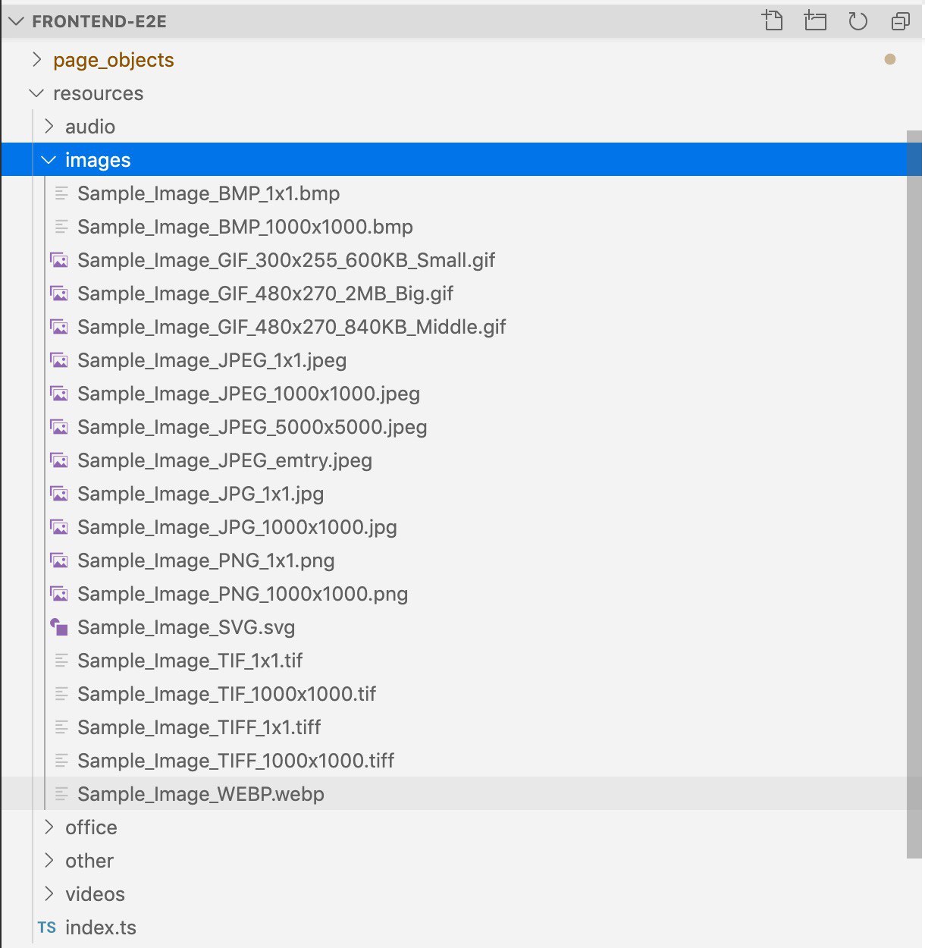Select the images folder name

[98, 161]
